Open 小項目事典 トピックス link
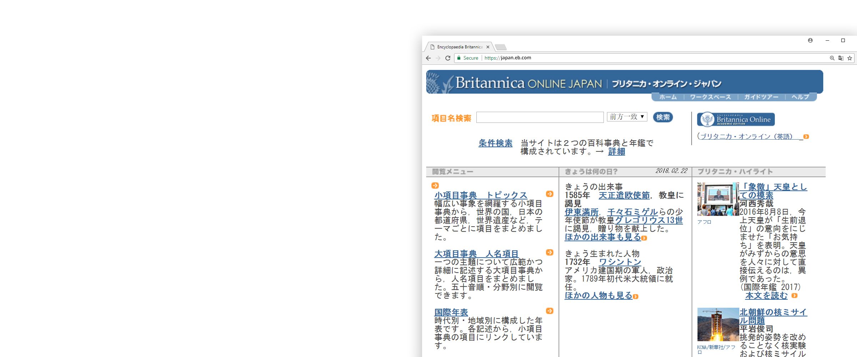Viewport: 857px width, 357px height. click(x=481, y=195)
